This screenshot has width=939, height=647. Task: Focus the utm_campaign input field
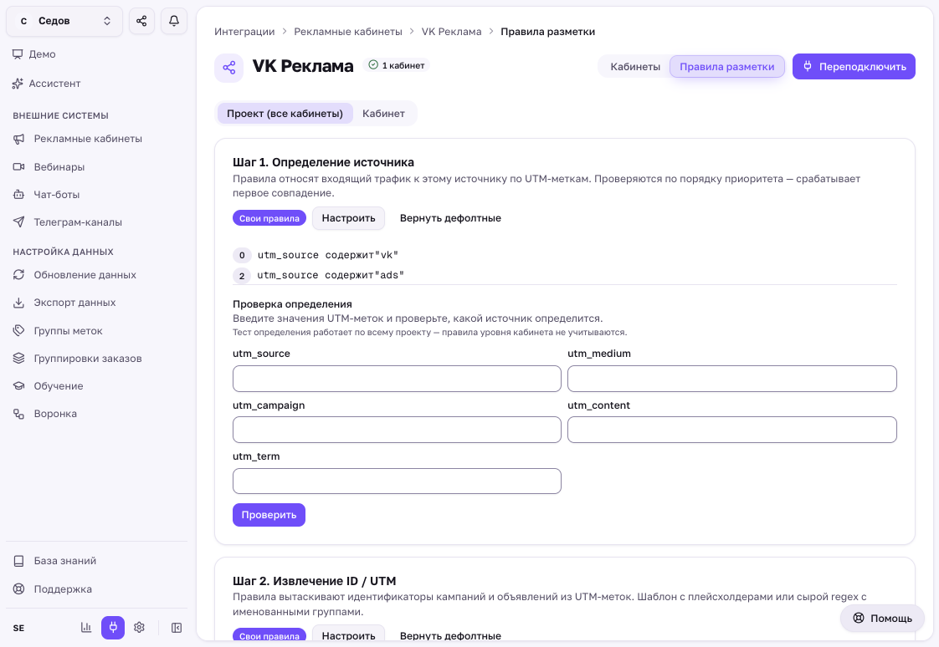[397, 430]
